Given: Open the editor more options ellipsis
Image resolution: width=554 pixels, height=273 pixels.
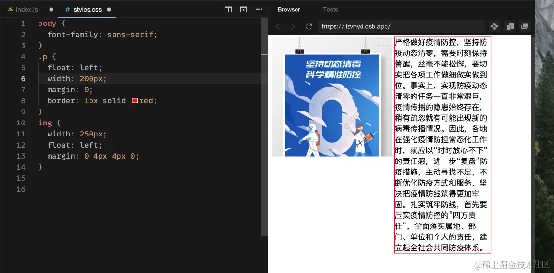Looking at the screenshot, I should [259, 10].
